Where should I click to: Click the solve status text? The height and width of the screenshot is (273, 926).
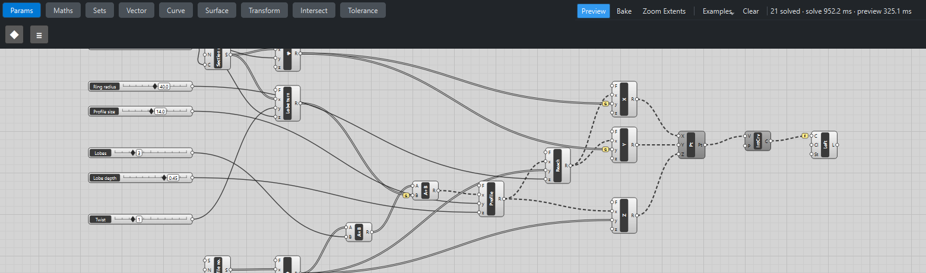(841, 11)
